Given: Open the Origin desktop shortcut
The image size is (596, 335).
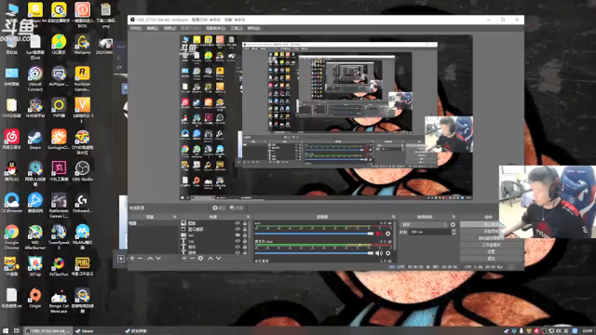Looking at the screenshot, I should (35, 298).
